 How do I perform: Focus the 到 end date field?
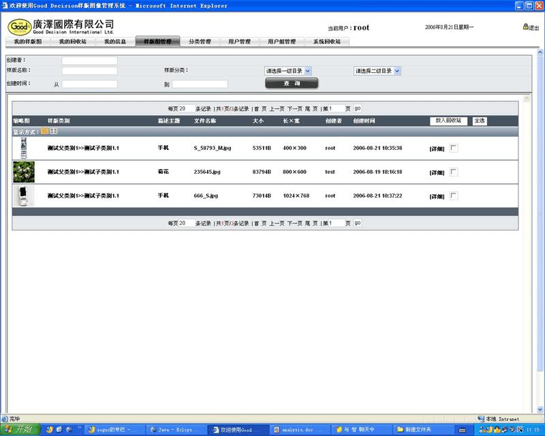(x=200, y=84)
